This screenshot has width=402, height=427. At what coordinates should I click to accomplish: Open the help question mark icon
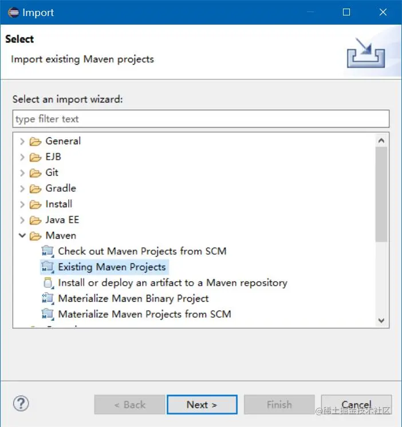(x=21, y=404)
